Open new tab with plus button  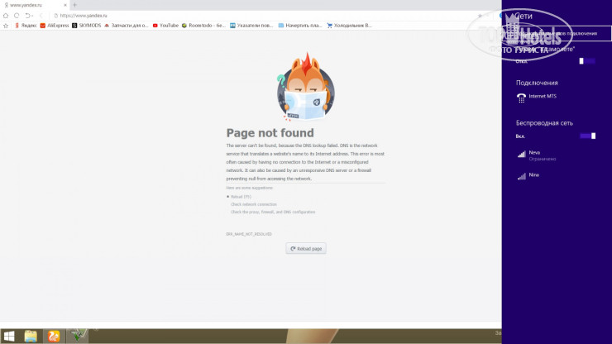[74, 5]
